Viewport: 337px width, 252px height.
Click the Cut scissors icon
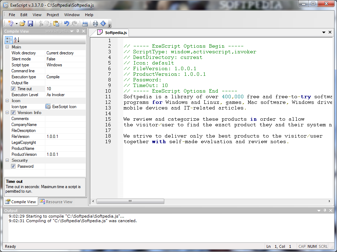click(40, 24)
